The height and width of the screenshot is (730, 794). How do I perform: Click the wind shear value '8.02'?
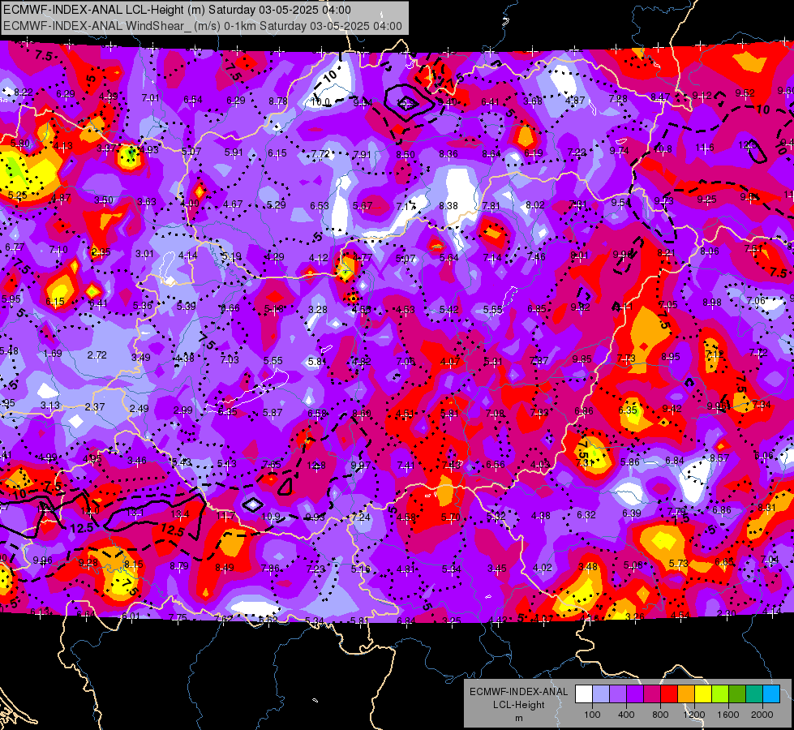point(535,205)
